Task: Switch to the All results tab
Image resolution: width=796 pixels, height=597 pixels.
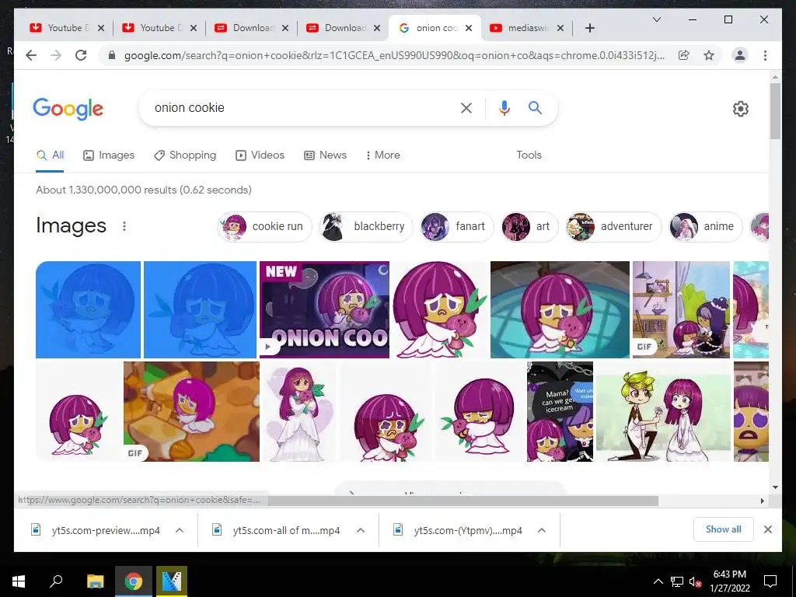Action: [x=50, y=155]
